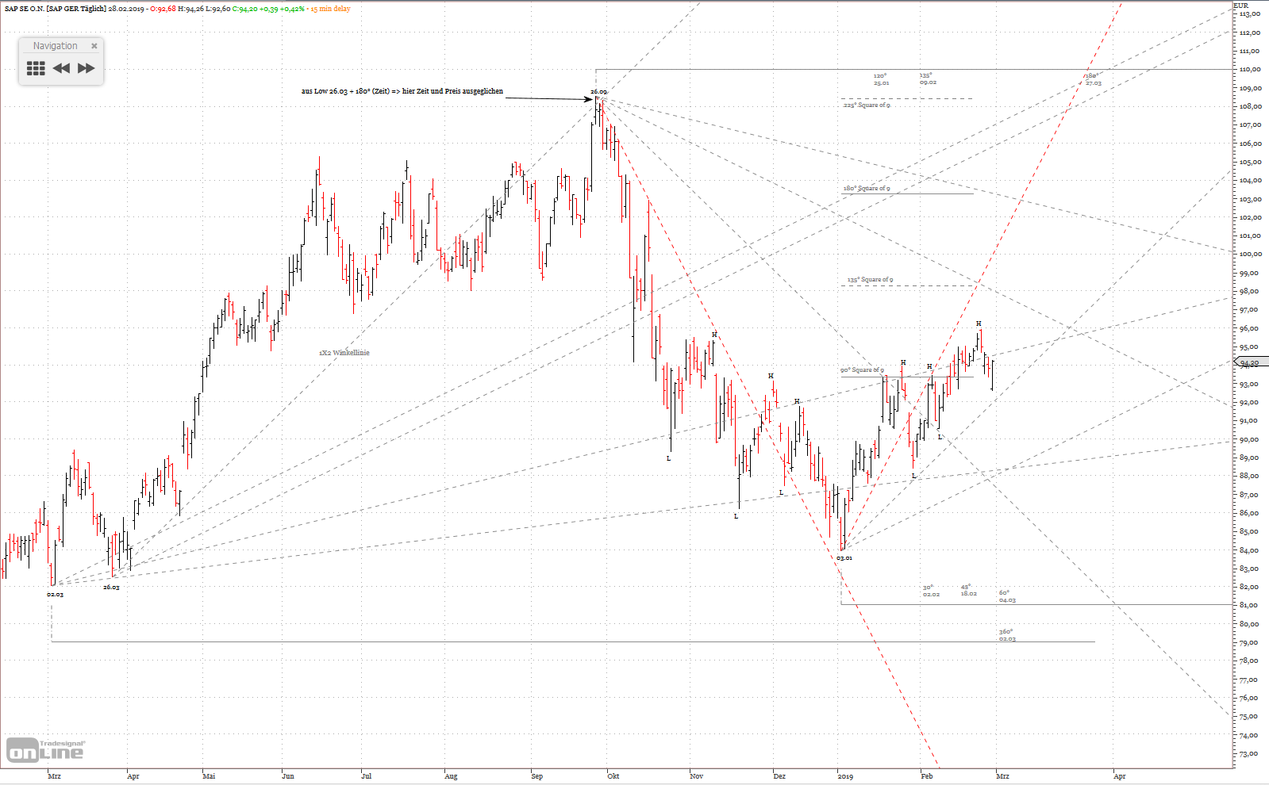Click the current price marker 94,20 on axis
The image size is (1269, 785).
pyautogui.click(x=1251, y=362)
